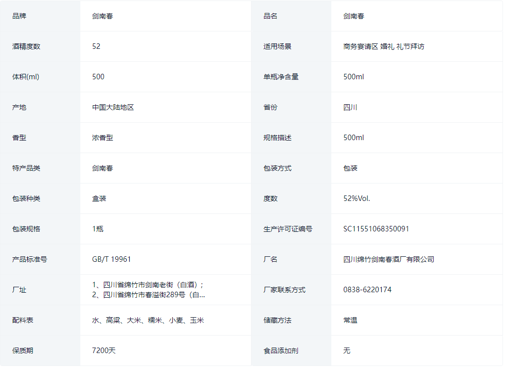The image size is (509, 371).
Task: Select the 体积(ml) label
Action: (x=25, y=77)
